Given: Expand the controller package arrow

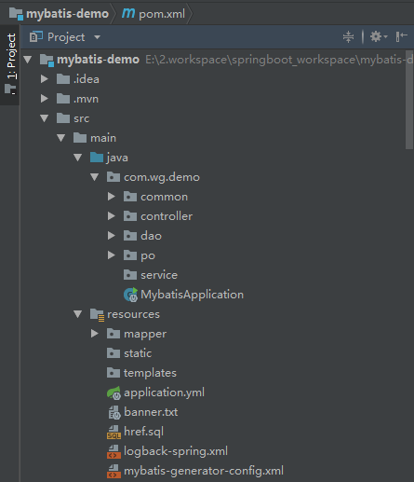Looking at the screenshot, I should 112,216.
